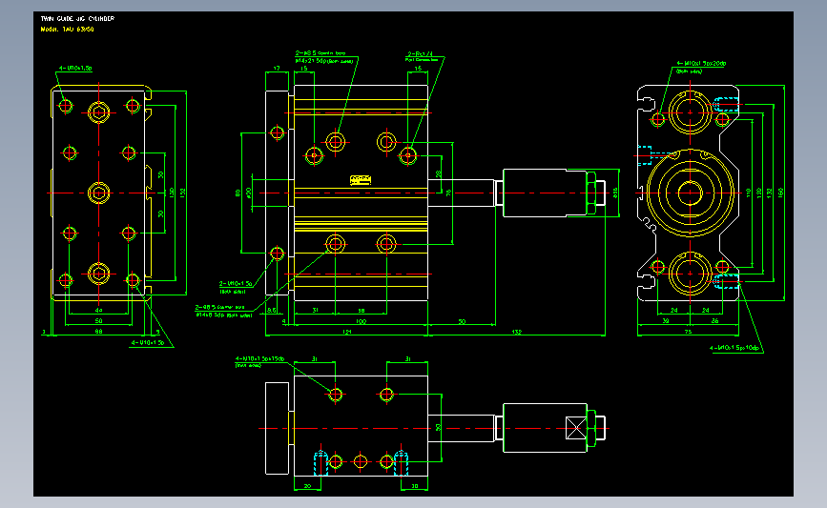
Task: Pick the large centre bore in end view
Action: coord(690,193)
